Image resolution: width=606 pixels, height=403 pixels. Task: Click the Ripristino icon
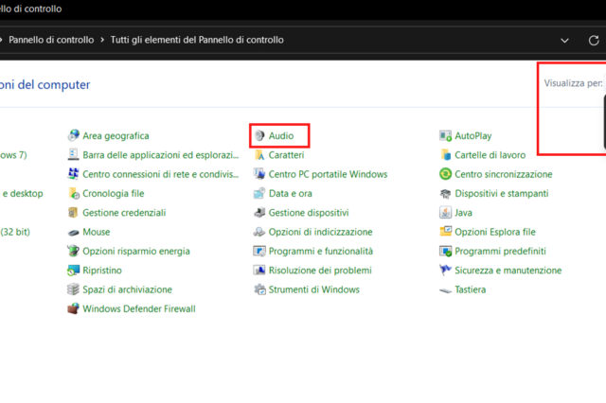pyautogui.click(x=73, y=271)
